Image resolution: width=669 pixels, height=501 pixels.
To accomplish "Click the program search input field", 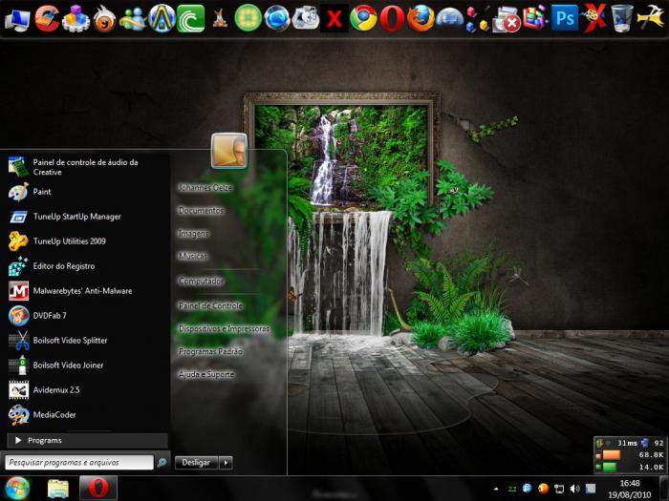I will tap(79, 462).
